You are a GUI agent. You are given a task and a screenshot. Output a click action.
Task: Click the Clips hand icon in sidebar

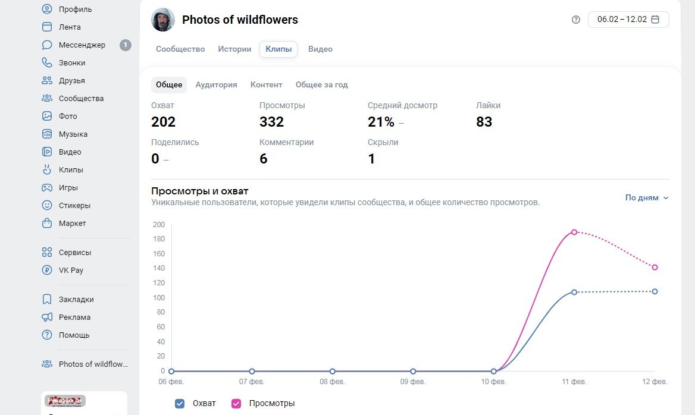coord(47,170)
